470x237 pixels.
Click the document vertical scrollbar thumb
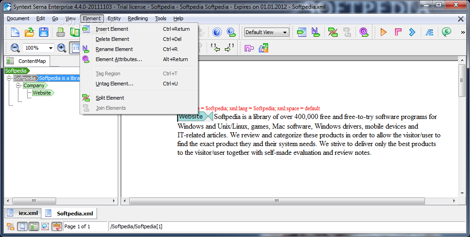tap(462, 80)
